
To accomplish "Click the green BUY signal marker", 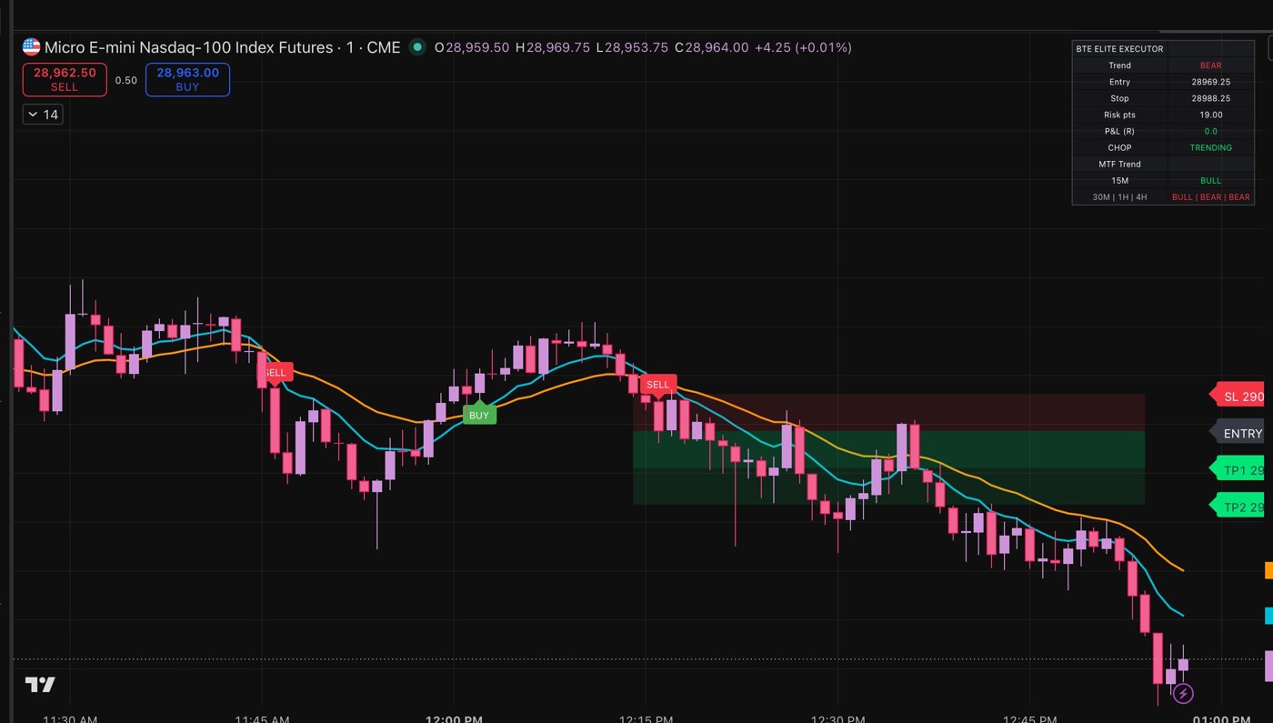I will click(x=479, y=415).
